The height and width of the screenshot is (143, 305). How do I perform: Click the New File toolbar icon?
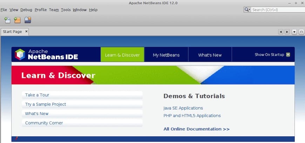(7, 20)
